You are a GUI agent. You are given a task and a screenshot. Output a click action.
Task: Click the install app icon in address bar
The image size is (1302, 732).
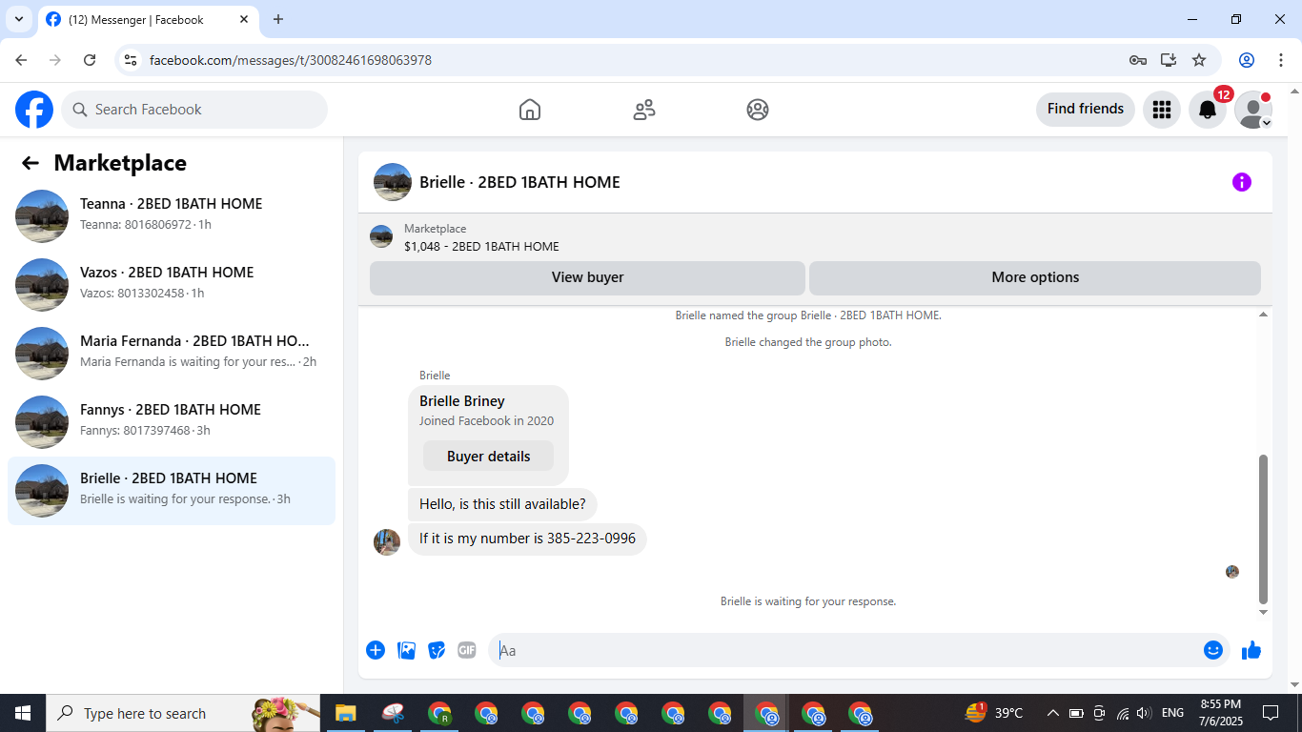(x=1169, y=60)
